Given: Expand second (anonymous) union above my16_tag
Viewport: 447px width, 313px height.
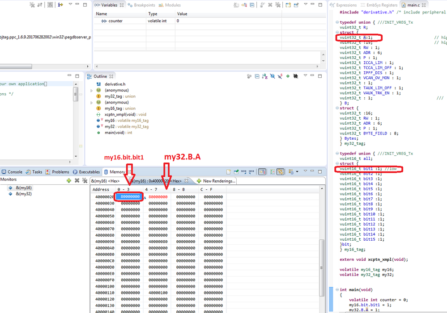Looking at the screenshot, I should (x=92, y=103).
